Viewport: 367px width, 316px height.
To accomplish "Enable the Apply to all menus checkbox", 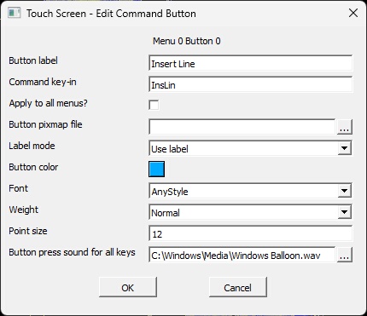I will 154,105.
